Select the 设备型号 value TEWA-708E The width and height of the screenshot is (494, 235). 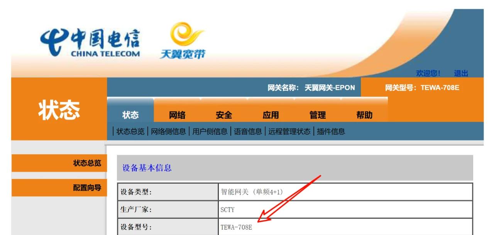pyautogui.click(x=237, y=227)
